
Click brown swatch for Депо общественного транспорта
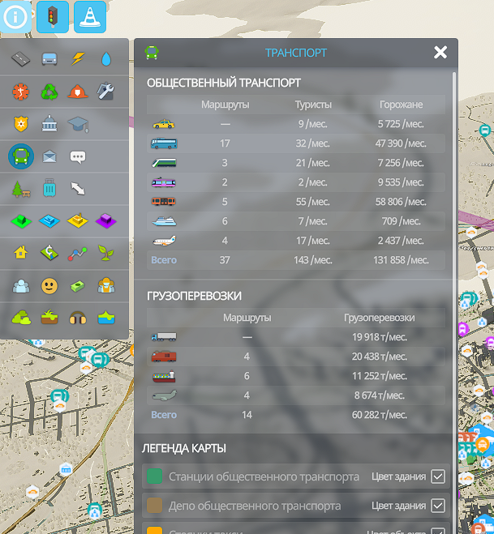click(x=155, y=506)
